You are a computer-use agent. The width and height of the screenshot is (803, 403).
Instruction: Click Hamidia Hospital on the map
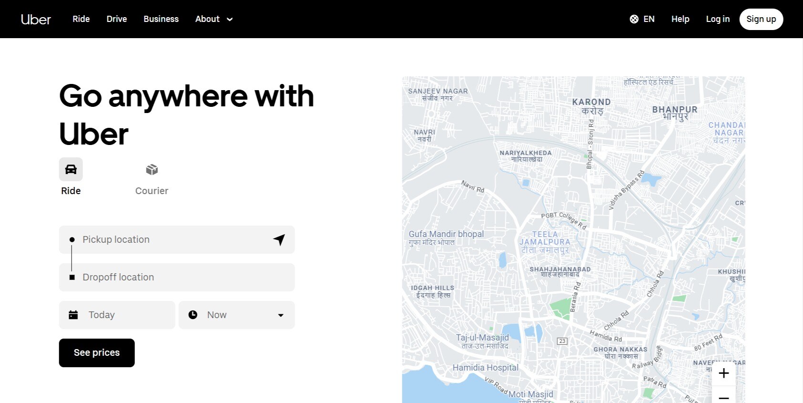tap(486, 368)
